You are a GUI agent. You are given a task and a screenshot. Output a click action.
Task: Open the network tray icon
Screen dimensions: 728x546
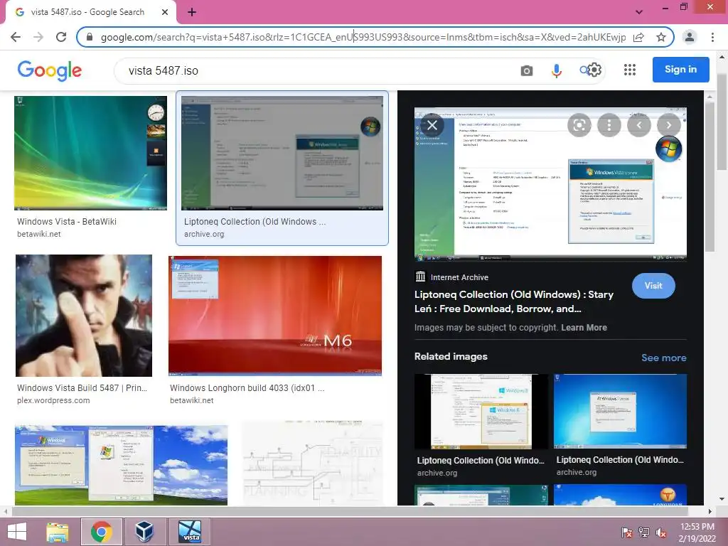[644, 532]
